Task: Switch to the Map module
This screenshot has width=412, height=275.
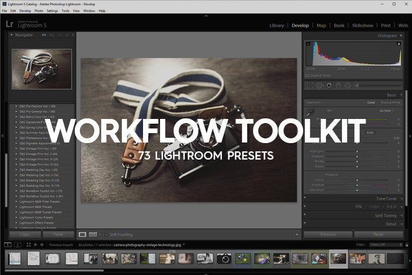Action: tap(321, 25)
